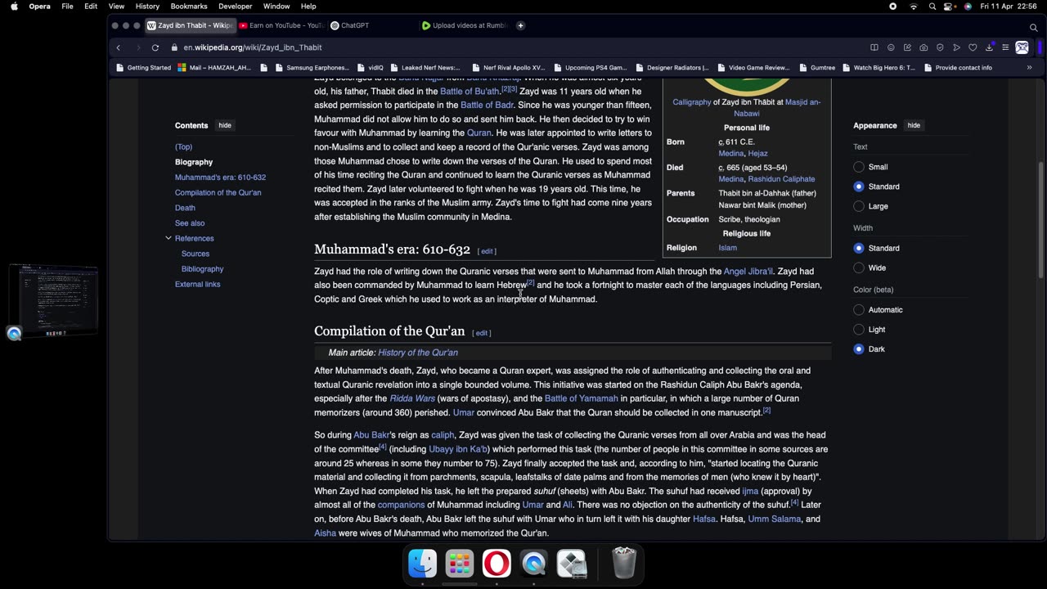Collapse the References section in Contents
The height and width of the screenshot is (589, 1047).
[169, 238]
